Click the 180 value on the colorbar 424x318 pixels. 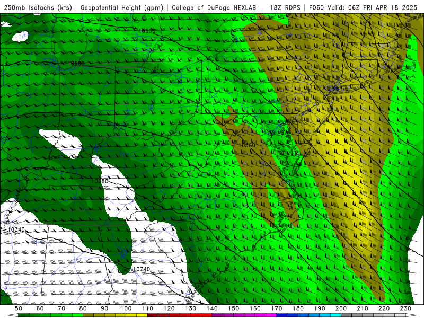[298, 308]
